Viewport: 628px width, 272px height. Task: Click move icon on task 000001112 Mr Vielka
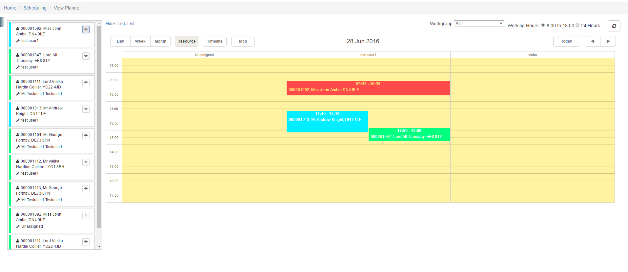pos(86,162)
